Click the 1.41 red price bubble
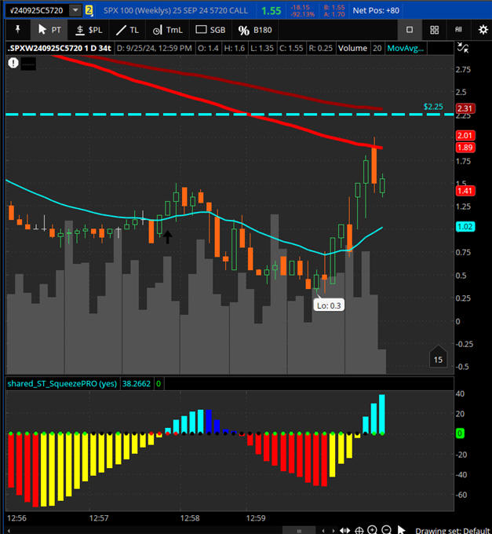Screen dimensions: 492x534 (465, 191)
